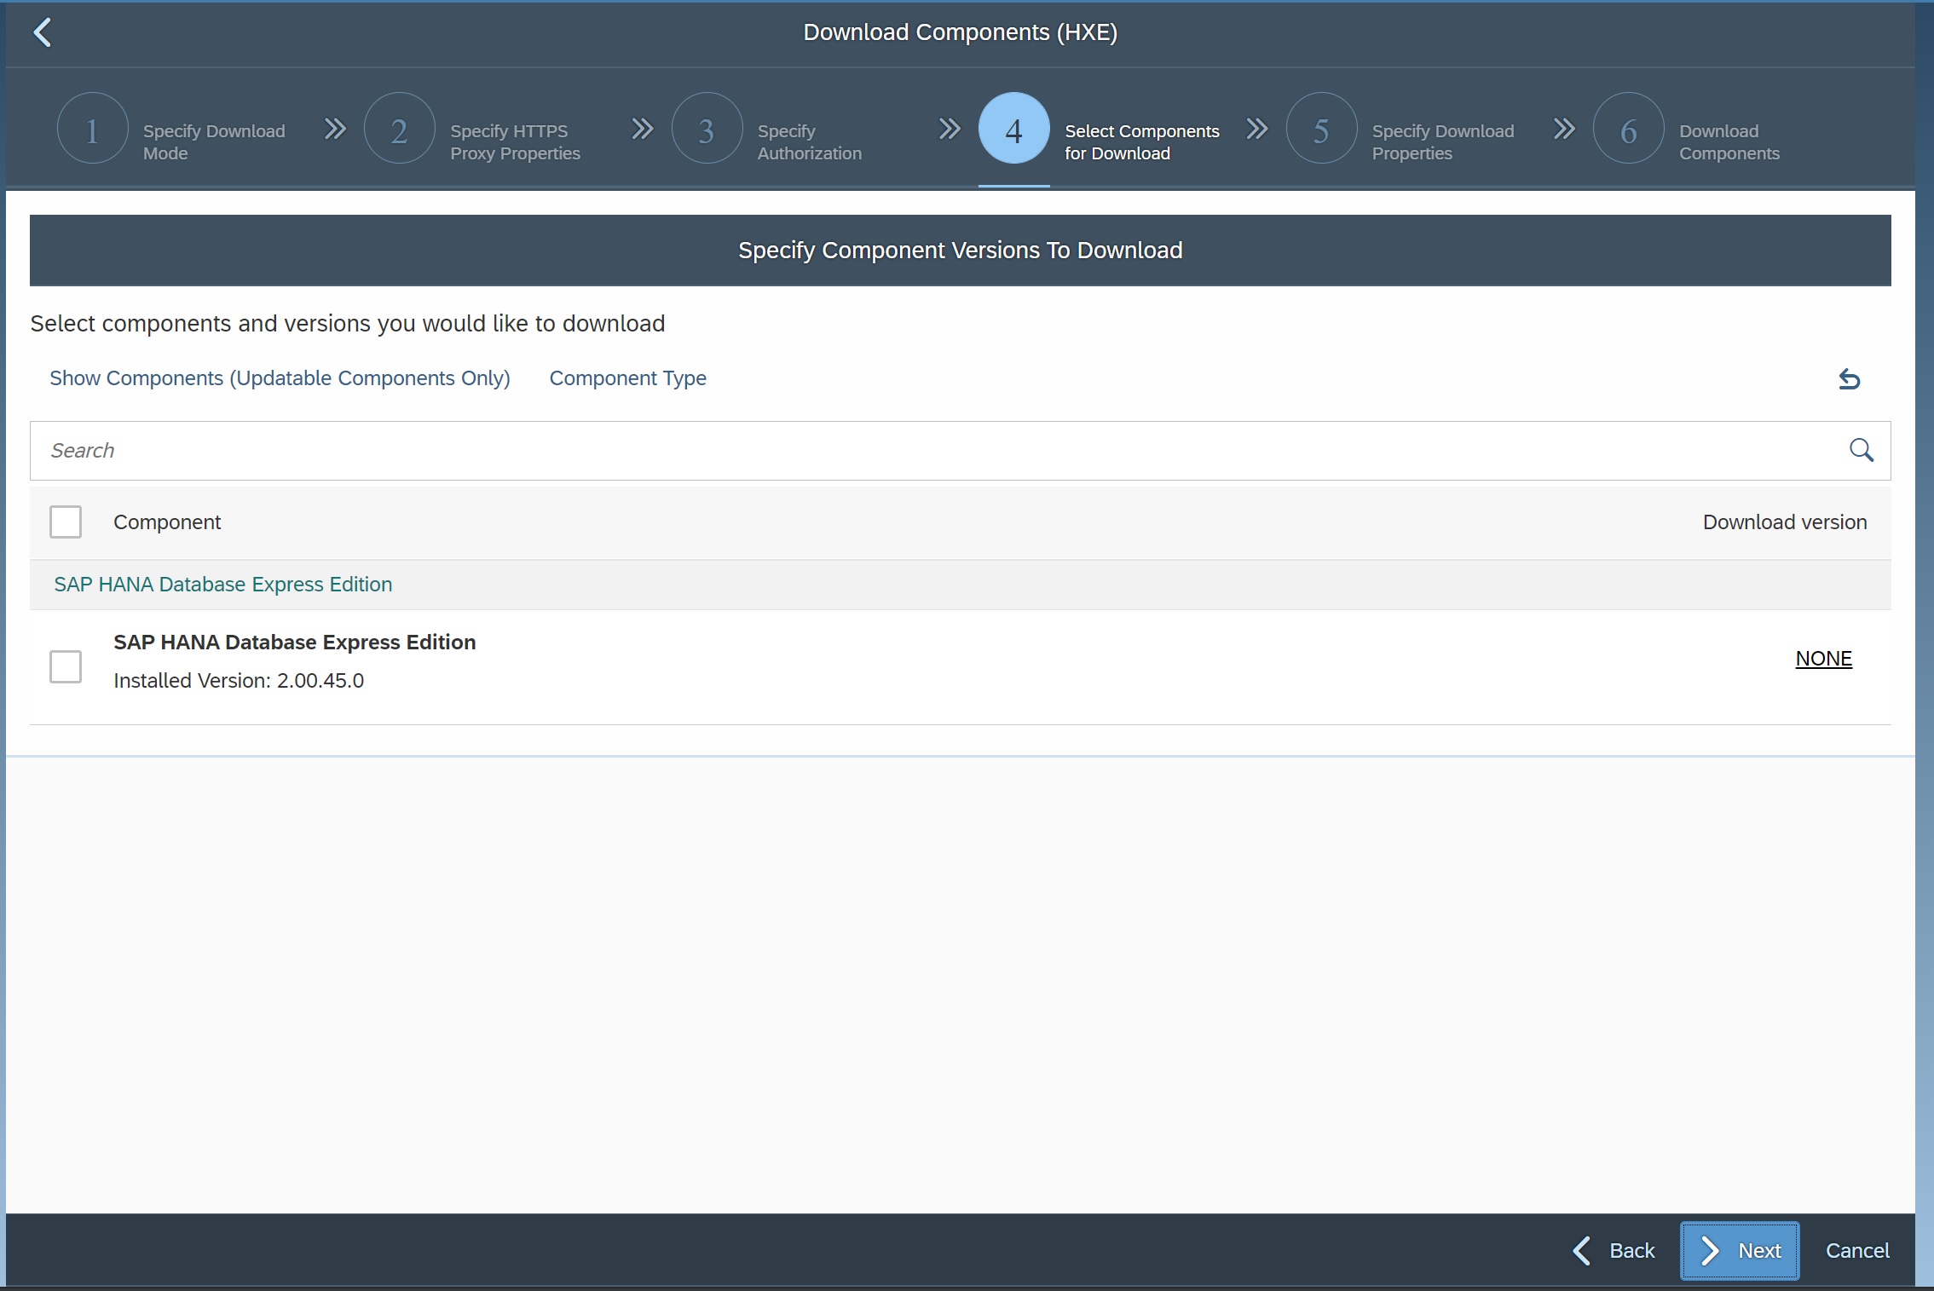Open Component Type filter

627,378
